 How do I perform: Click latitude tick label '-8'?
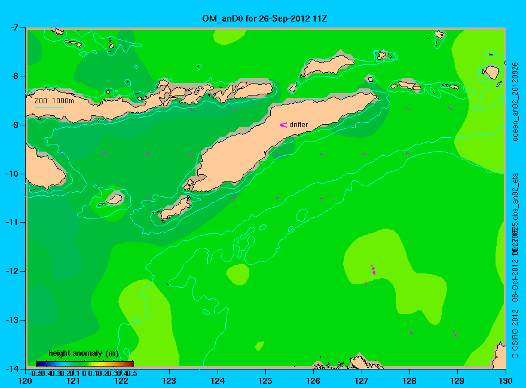(14, 76)
